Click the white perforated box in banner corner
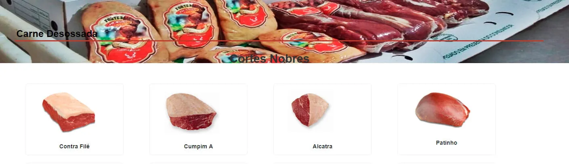The image size is (569, 164). (x=32, y=16)
